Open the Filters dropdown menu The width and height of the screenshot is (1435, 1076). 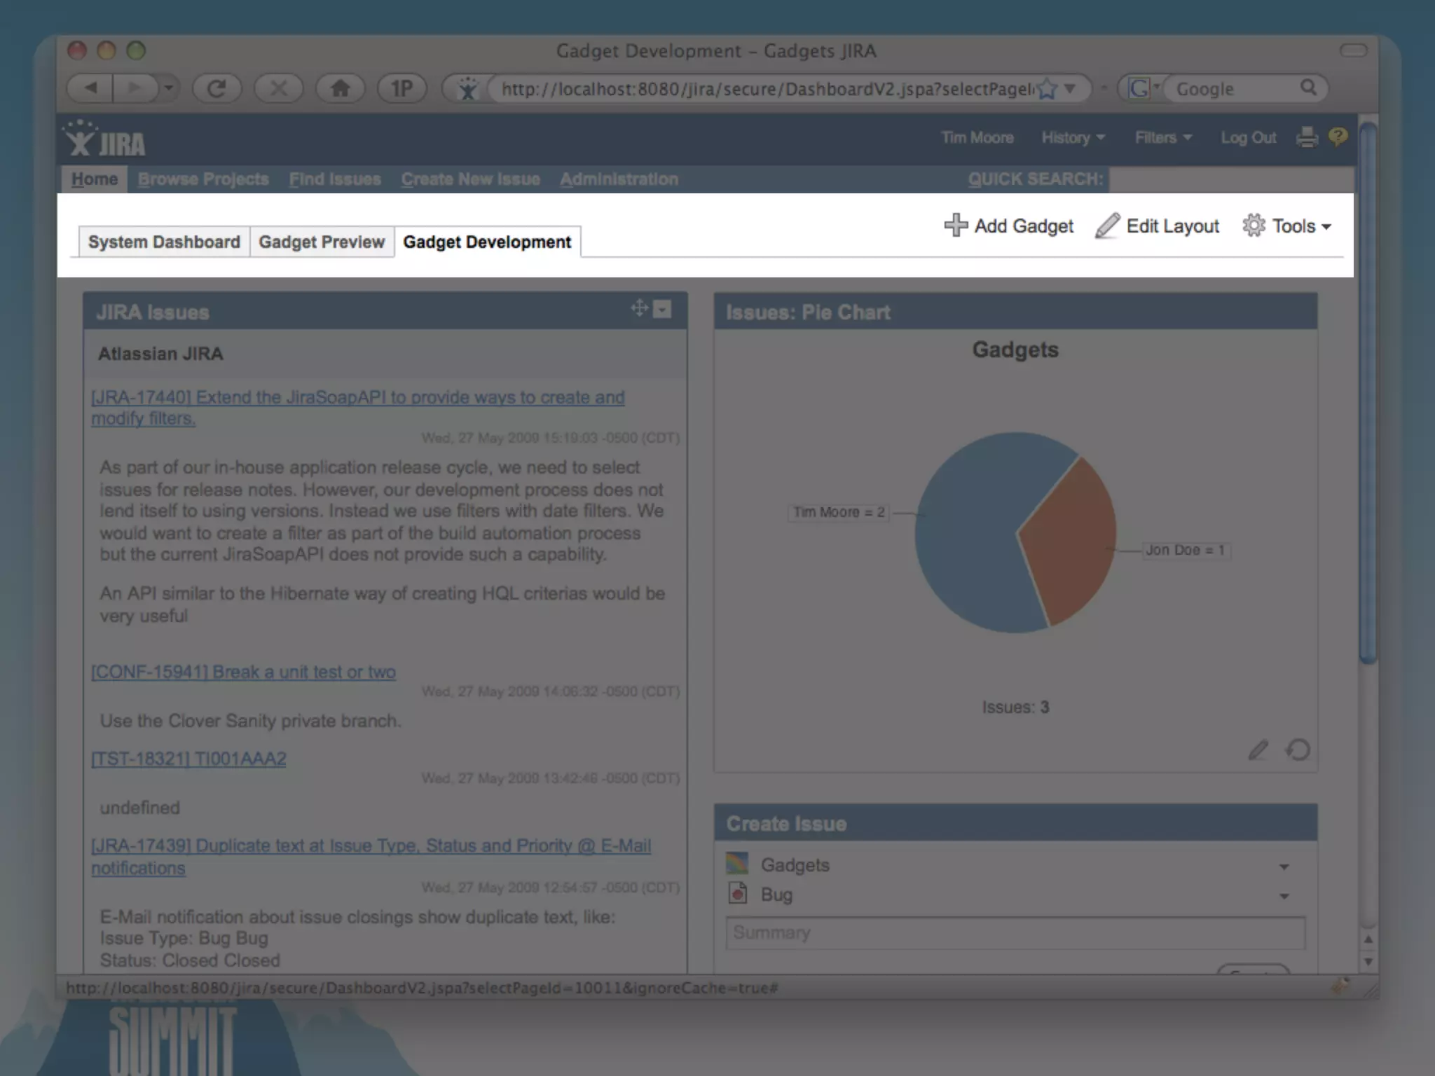(x=1163, y=138)
